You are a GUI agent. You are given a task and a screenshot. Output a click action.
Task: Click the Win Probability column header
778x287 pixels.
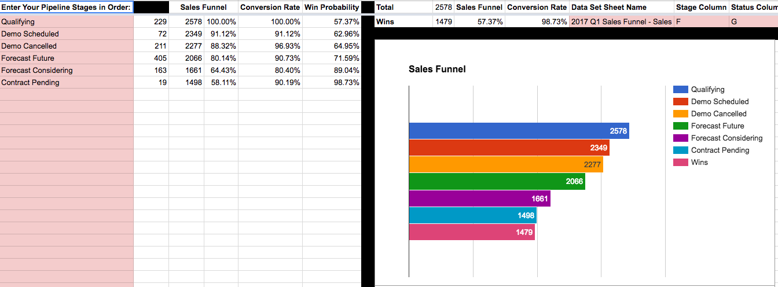[x=332, y=8]
